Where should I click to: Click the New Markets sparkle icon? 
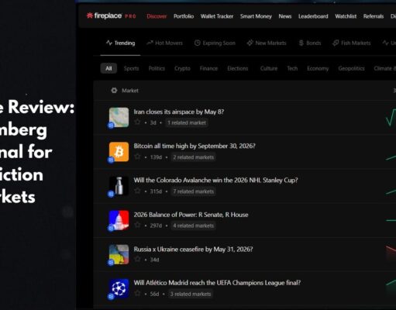(x=250, y=43)
